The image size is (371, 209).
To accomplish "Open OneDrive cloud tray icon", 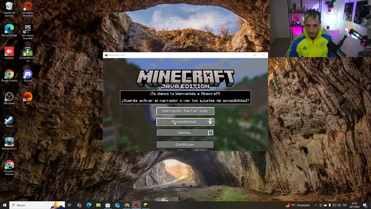I will [325, 205].
